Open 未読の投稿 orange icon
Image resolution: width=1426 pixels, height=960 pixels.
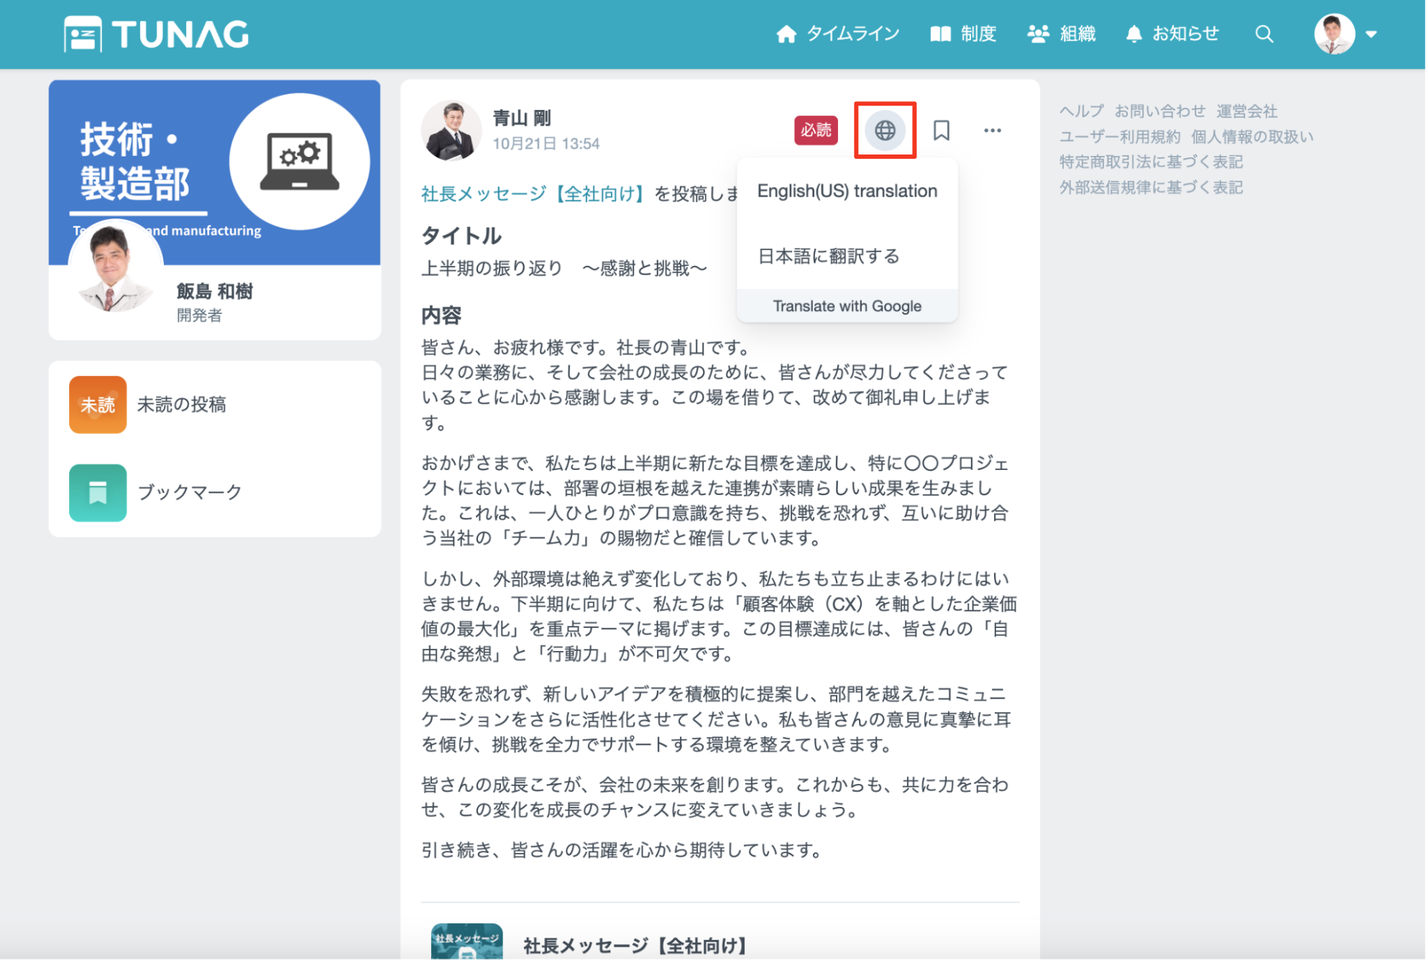click(x=98, y=405)
